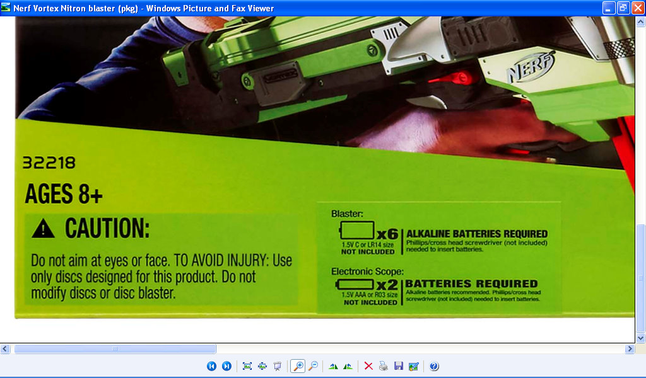Show image at actual size
This screenshot has width=646, height=378.
262,366
